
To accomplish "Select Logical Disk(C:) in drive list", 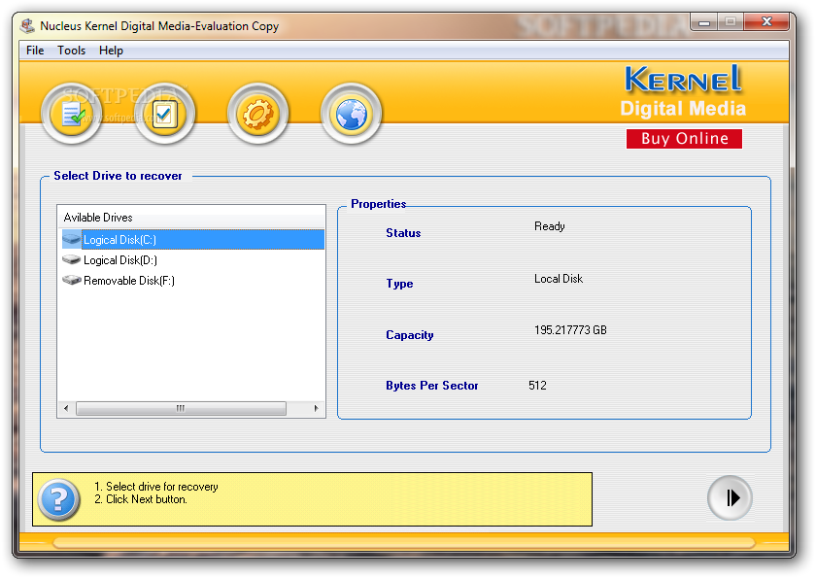I will tap(192, 240).
